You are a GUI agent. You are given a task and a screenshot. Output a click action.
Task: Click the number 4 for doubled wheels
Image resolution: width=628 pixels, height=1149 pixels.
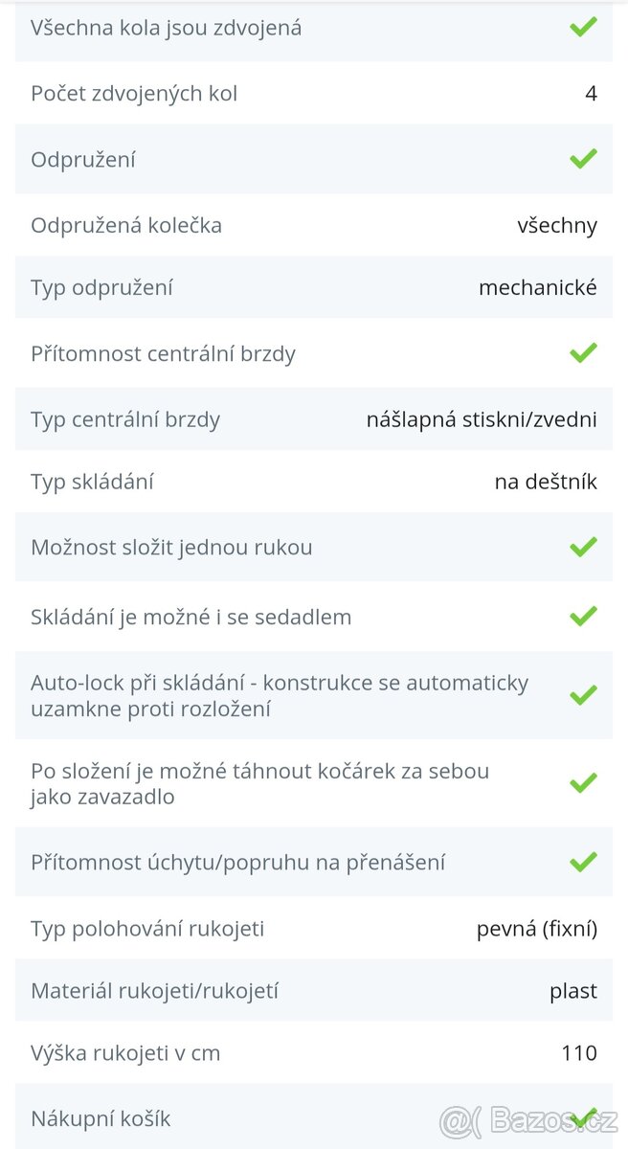[x=591, y=94]
